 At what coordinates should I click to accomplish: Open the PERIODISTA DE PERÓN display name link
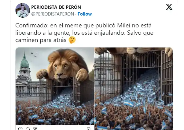click(x=56, y=7)
